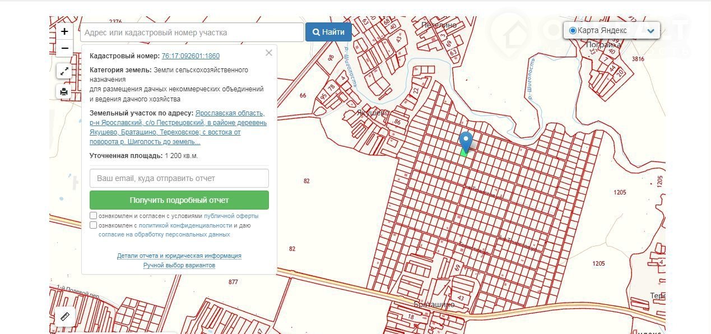This screenshot has height=334, width=711.
Task: Toggle fullscreen map view
Action: 64,71
